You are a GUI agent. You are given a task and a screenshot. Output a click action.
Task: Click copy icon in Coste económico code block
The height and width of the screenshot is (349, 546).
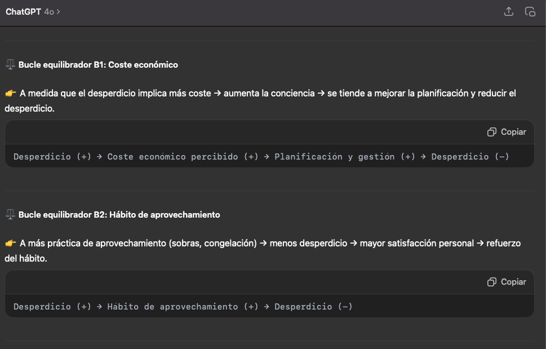491,132
